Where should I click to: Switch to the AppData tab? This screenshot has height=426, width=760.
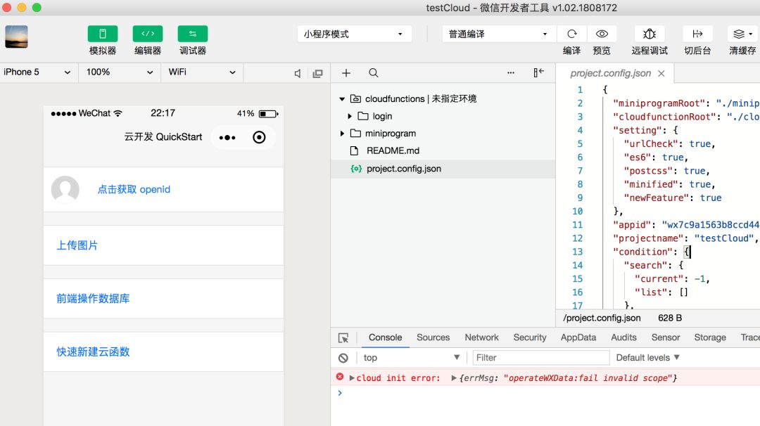(x=578, y=337)
